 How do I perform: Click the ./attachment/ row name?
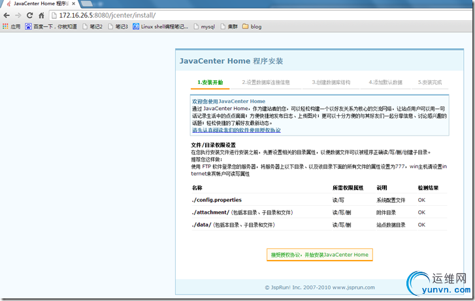tap(210, 212)
